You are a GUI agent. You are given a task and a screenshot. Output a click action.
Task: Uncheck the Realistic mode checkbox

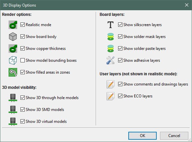point(22,25)
